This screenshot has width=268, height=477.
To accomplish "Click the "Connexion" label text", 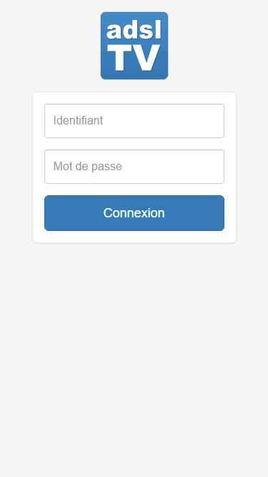I will [134, 213].
